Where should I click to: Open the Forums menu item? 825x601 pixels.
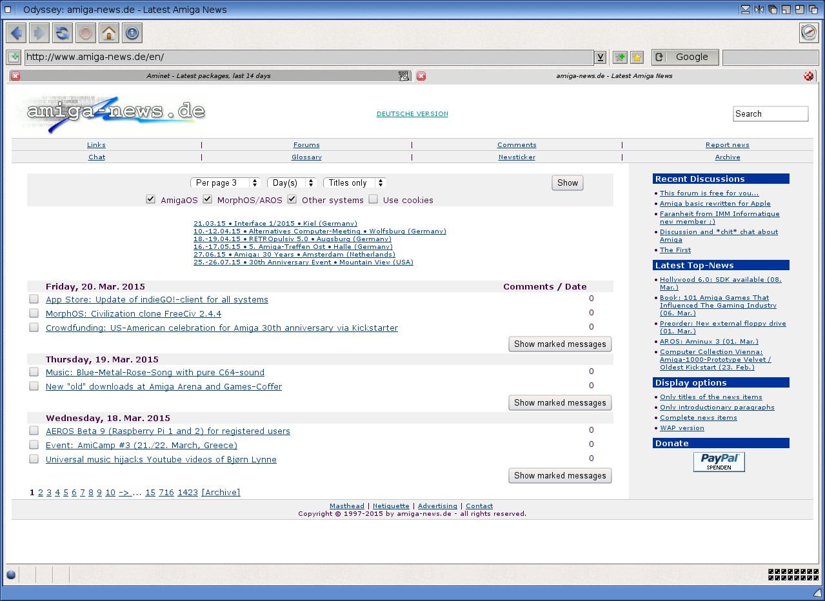(x=306, y=145)
